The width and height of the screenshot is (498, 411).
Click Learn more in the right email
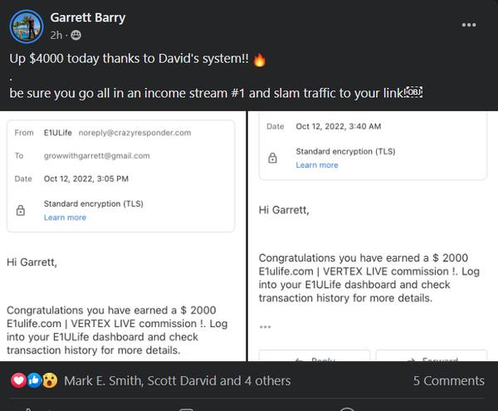click(317, 165)
